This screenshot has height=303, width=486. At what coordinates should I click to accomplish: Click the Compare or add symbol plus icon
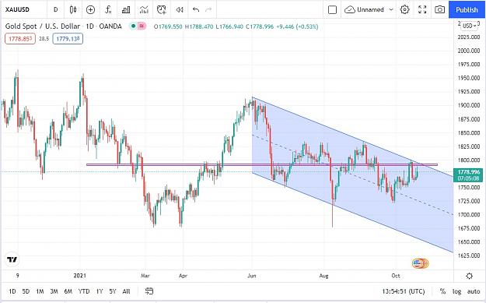(90, 9)
